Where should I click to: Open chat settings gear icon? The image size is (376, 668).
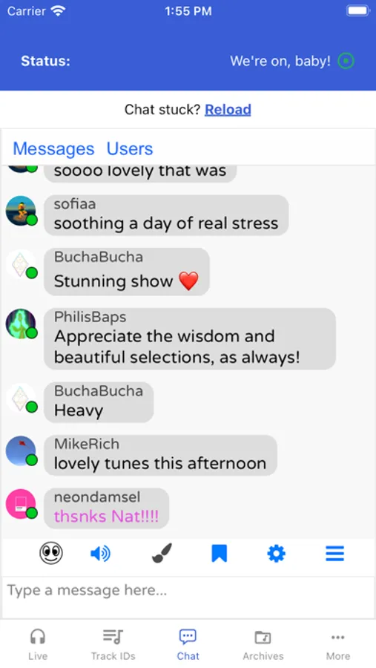276,554
